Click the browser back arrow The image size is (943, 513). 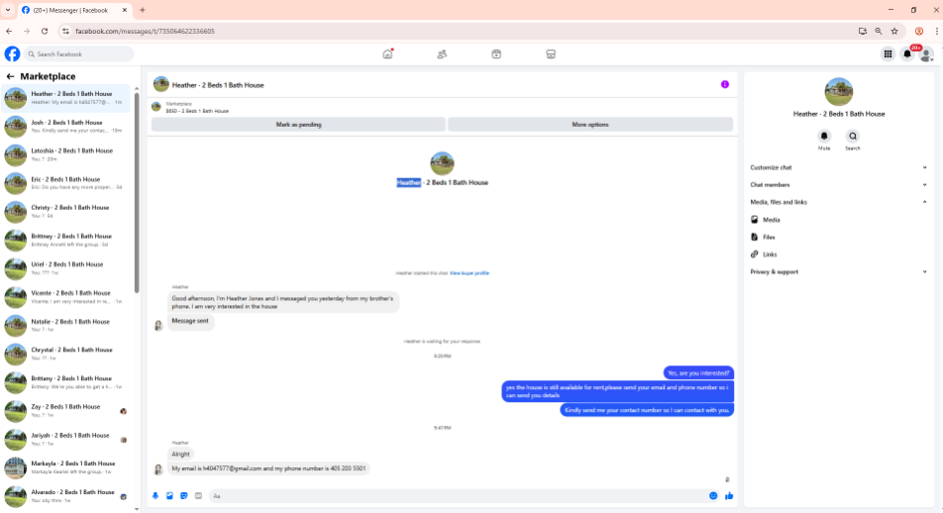coord(9,32)
